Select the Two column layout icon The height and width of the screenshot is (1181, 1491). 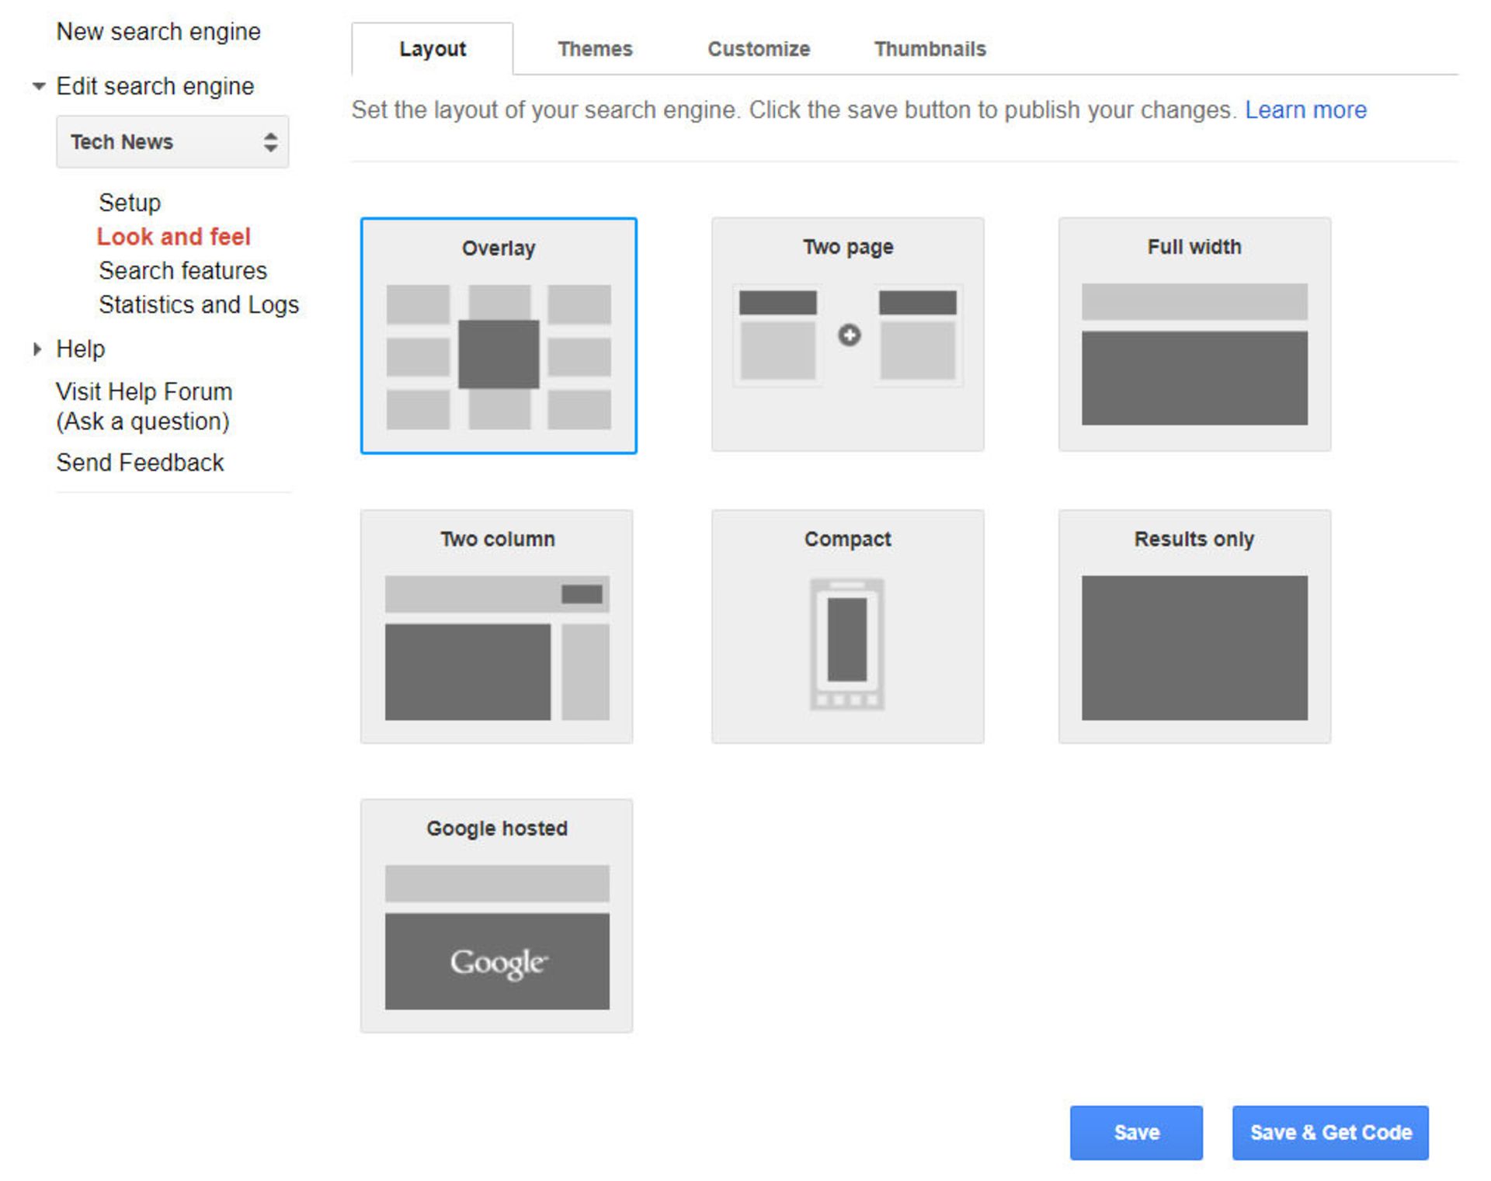tap(496, 647)
